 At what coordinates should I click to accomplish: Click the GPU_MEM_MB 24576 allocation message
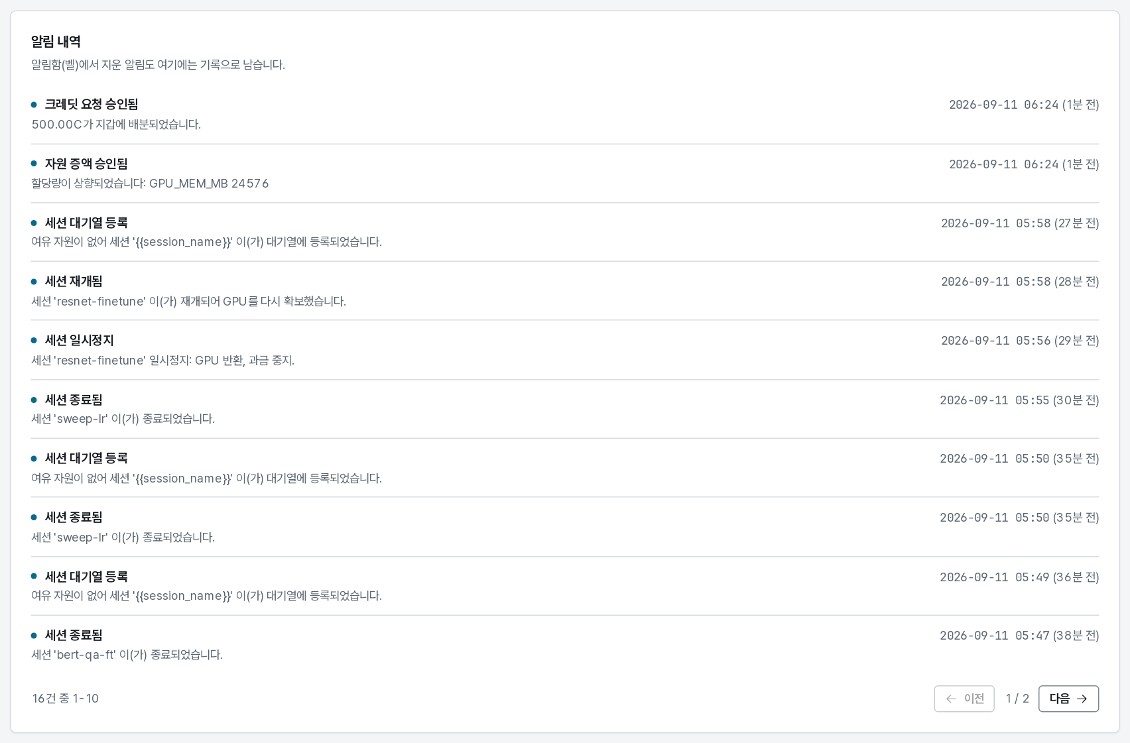point(150,184)
